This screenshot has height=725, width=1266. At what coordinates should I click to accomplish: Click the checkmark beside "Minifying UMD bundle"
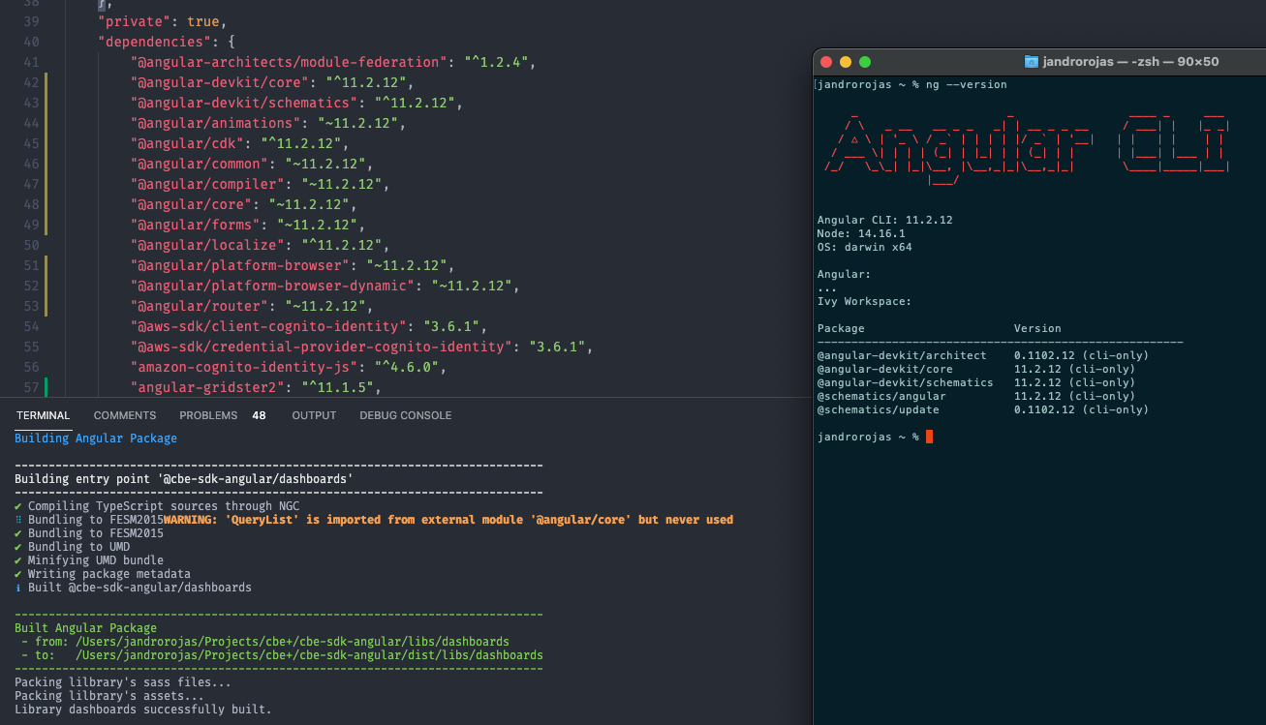coord(18,559)
